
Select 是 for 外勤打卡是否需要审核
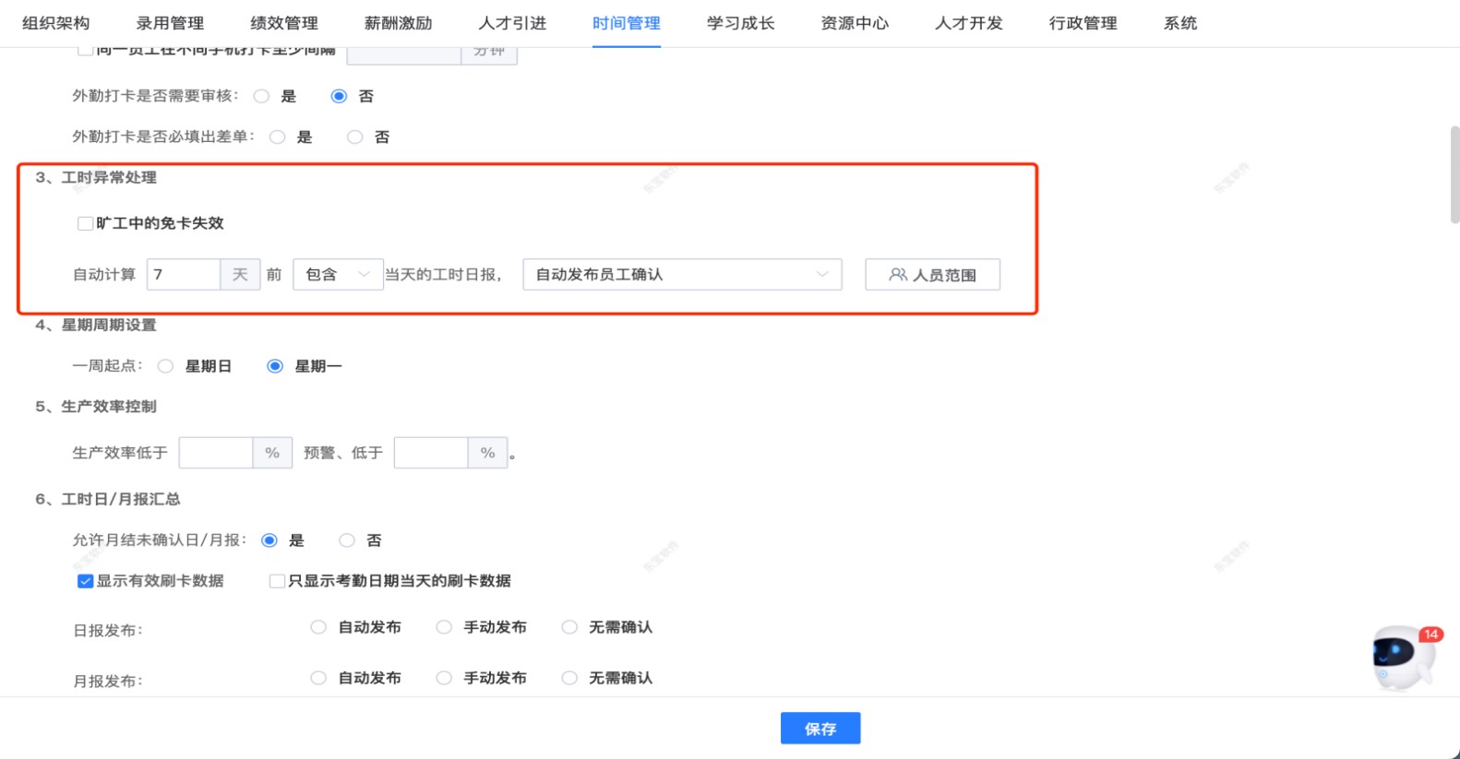pyautogui.click(x=262, y=96)
